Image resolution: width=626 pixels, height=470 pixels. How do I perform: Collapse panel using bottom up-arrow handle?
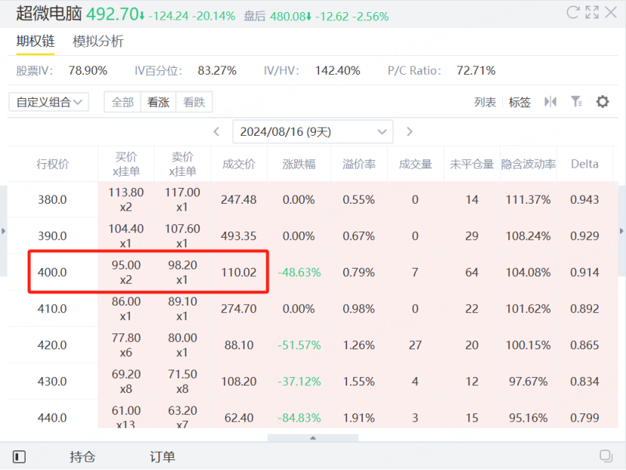[x=313, y=438]
